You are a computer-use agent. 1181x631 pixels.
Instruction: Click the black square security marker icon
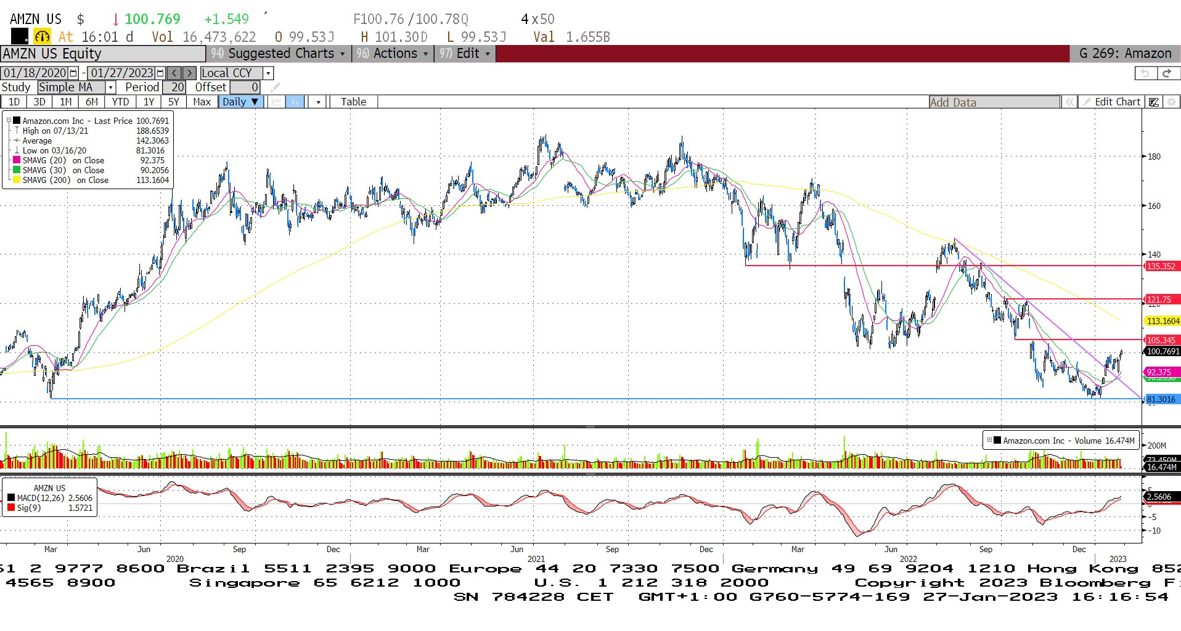20,36
